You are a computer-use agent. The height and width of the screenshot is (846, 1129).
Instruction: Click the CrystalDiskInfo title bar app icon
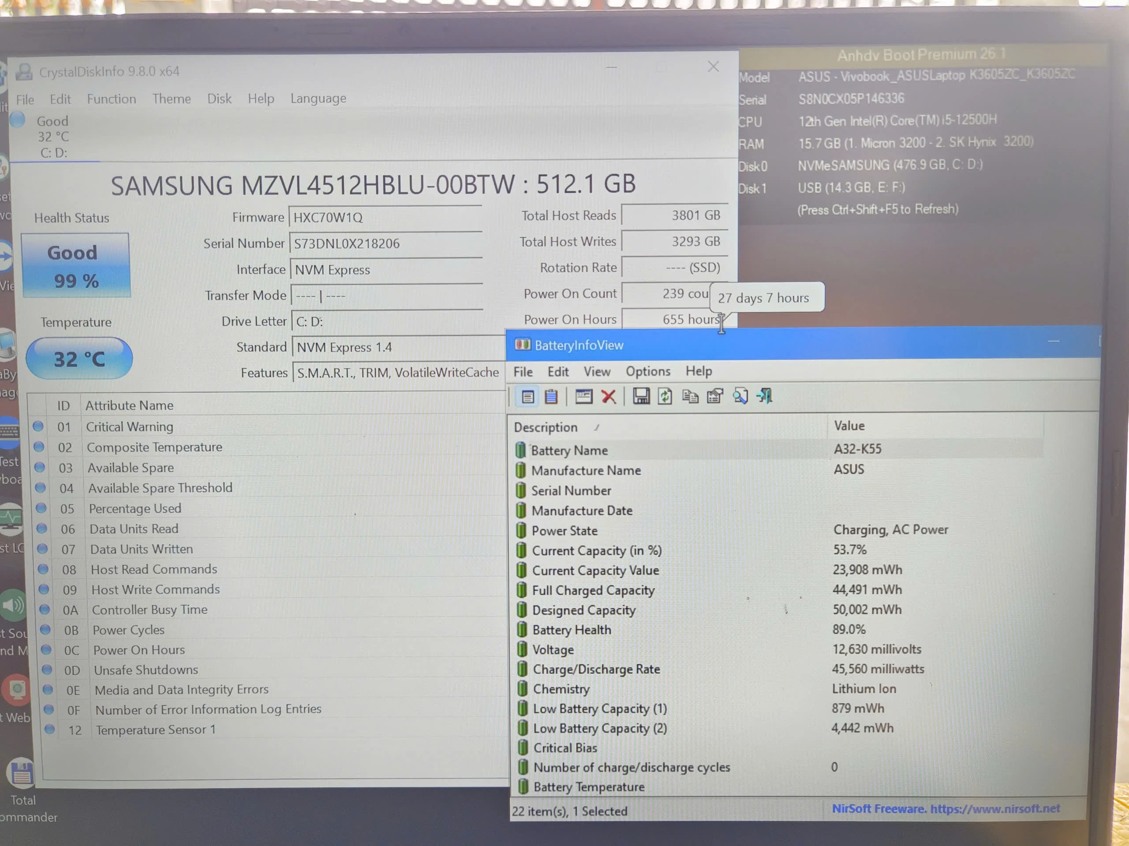tap(24, 72)
